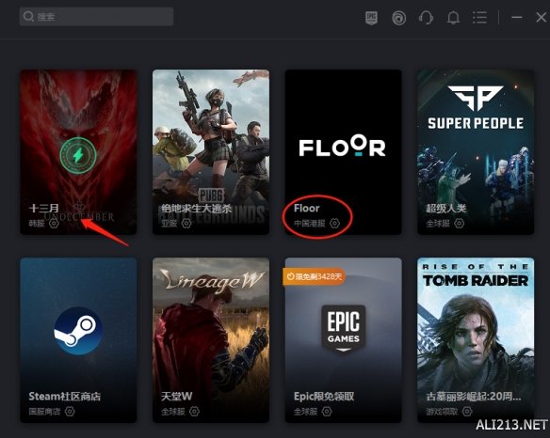This screenshot has width=550, height=438.
Task: Select the FLOOR game card logo
Action: coord(343,146)
